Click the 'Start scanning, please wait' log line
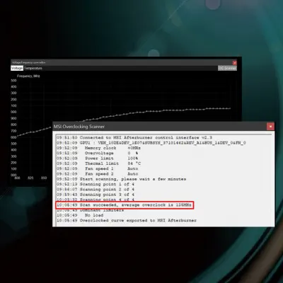The width and height of the screenshot is (283, 283). 121,179
